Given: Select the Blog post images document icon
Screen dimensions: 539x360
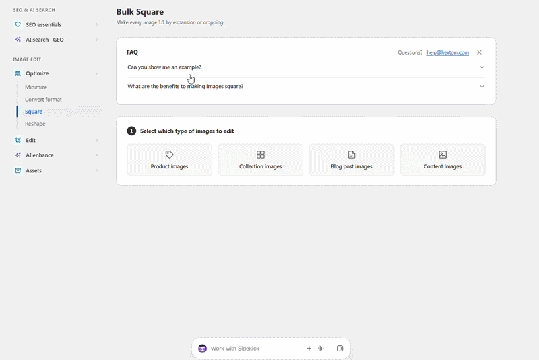Looking at the screenshot, I should [x=351, y=155].
